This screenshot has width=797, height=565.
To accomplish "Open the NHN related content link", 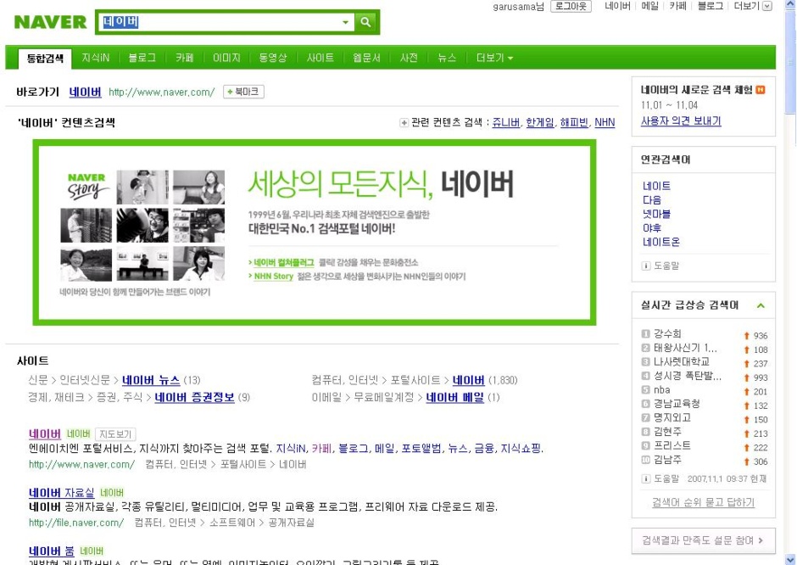I will click(605, 122).
